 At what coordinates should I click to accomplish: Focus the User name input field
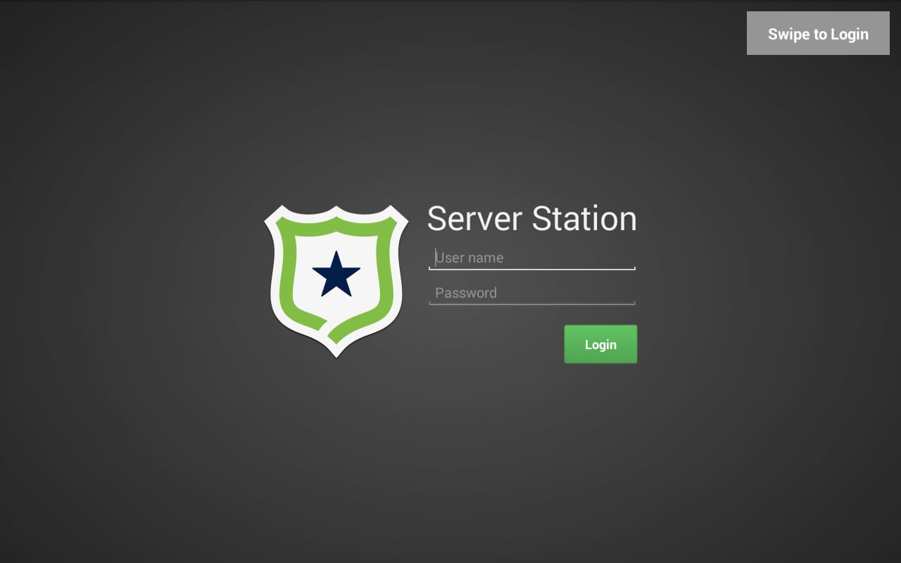pyautogui.click(x=532, y=258)
